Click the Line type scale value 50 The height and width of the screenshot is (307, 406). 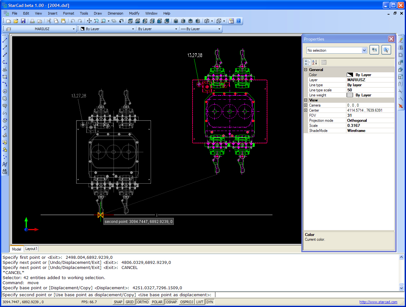(370, 90)
